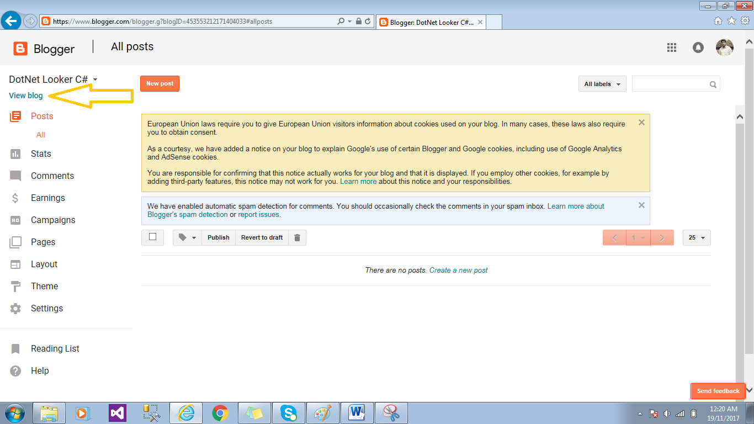Click the Settings gear icon in the sidebar
The height and width of the screenshot is (424, 754).
(15, 309)
